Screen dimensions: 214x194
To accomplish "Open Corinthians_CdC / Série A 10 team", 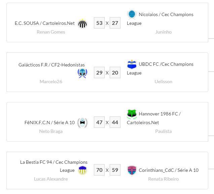I will [x=169, y=170].
